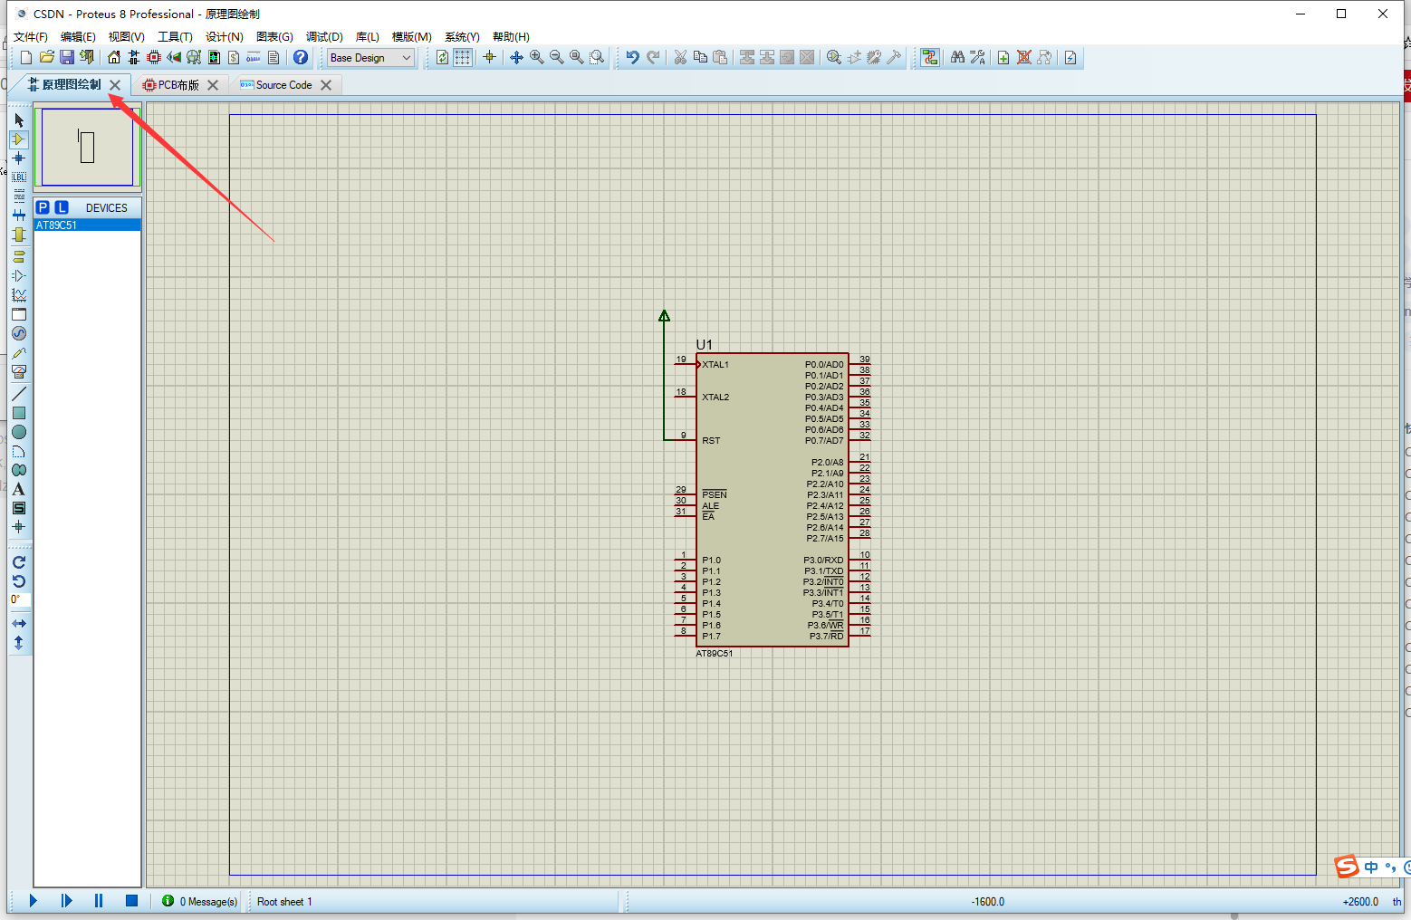Click the rotation angle input field
Screen dimensions: 1411x920
(20, 600)
